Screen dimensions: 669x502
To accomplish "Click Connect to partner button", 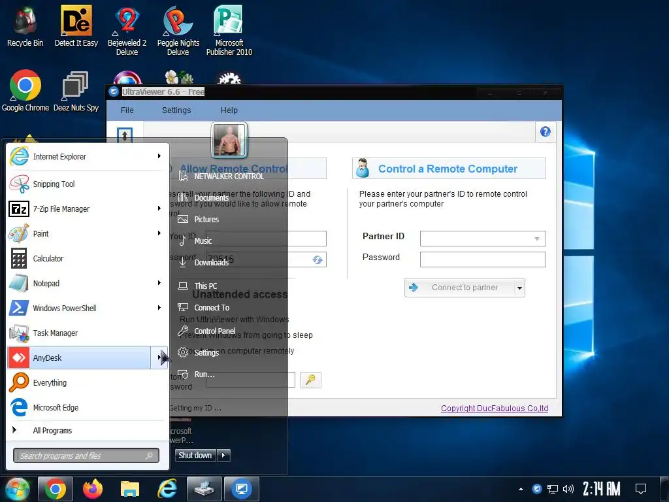I will (x=460, y=288).
